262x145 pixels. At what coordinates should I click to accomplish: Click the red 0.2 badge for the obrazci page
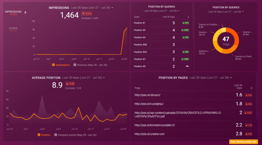click(x=248, y=95)
